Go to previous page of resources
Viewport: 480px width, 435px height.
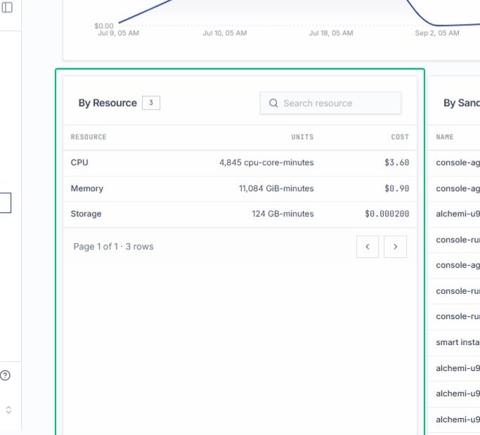[368, 247]
